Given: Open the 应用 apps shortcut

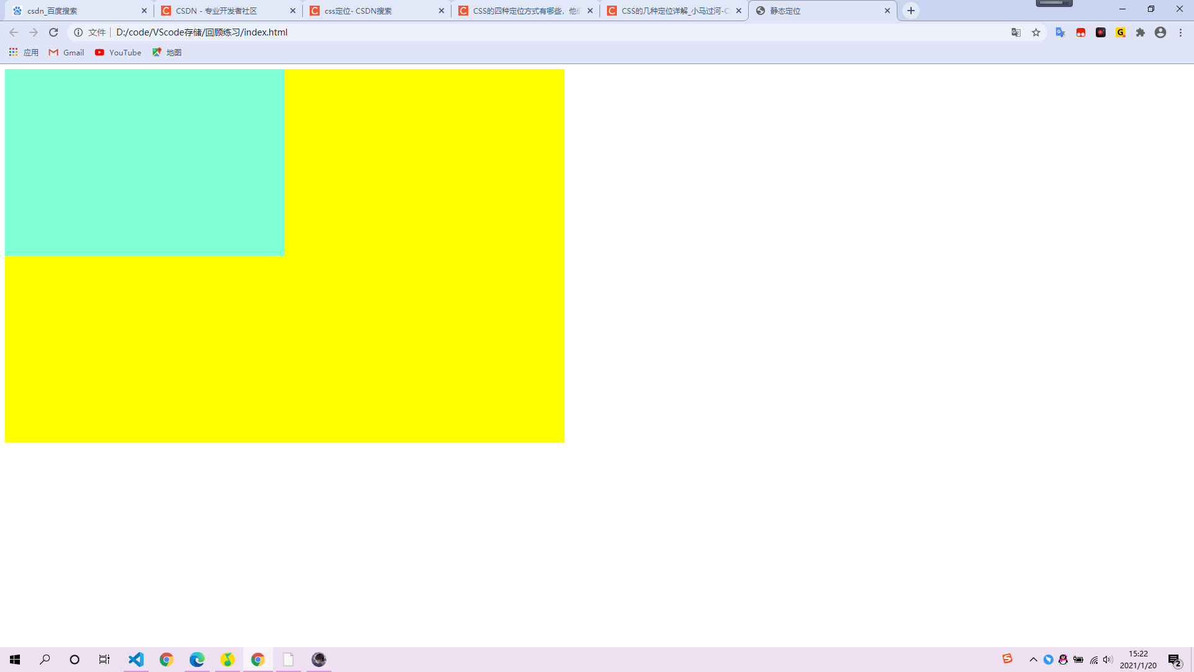Looking at the screenshot, I should tap(24, 52).
